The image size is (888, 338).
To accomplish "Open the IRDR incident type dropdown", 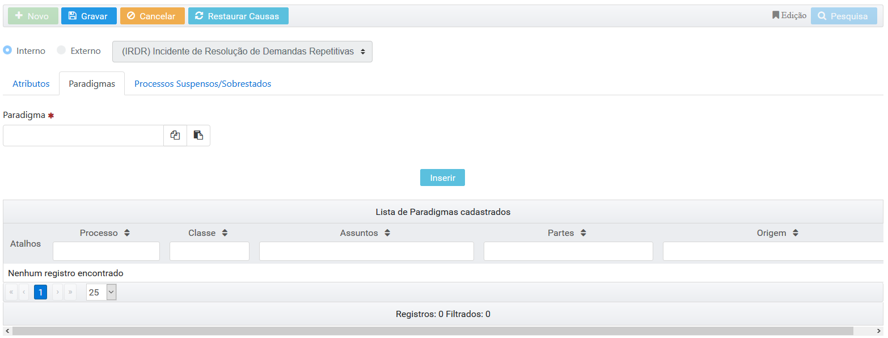I will point(243,52).
